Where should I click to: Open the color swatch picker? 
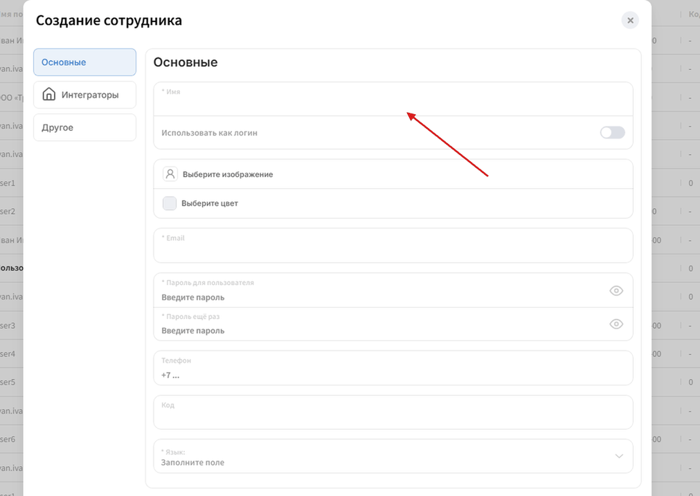(x=170, y=203)
